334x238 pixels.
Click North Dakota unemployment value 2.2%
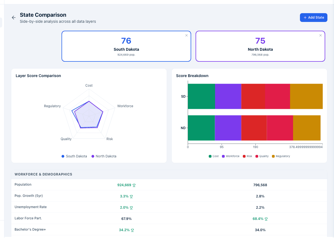pos(260,208)
